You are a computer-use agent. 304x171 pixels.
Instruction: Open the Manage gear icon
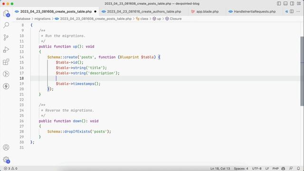[6, 160]
